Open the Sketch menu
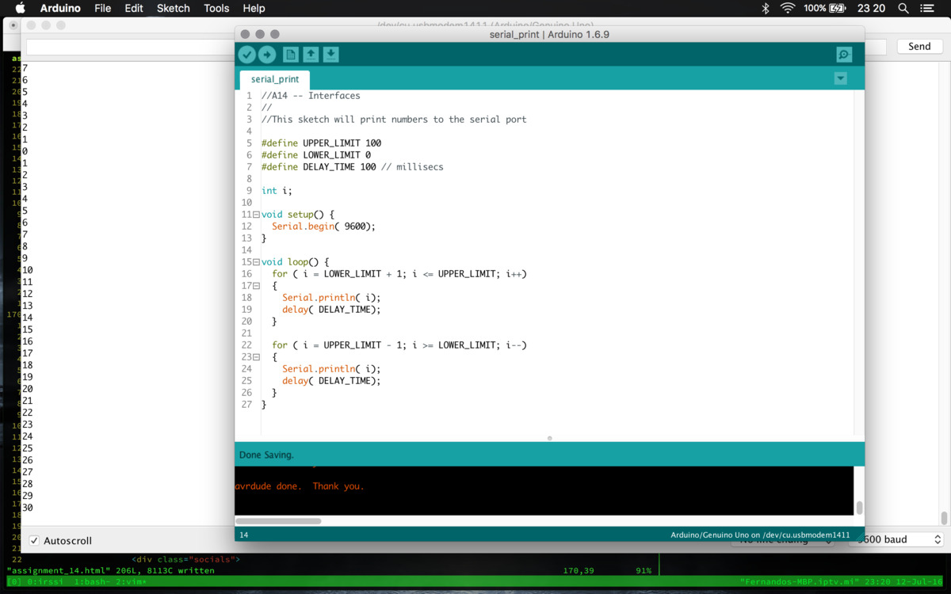 pos(174,8)
